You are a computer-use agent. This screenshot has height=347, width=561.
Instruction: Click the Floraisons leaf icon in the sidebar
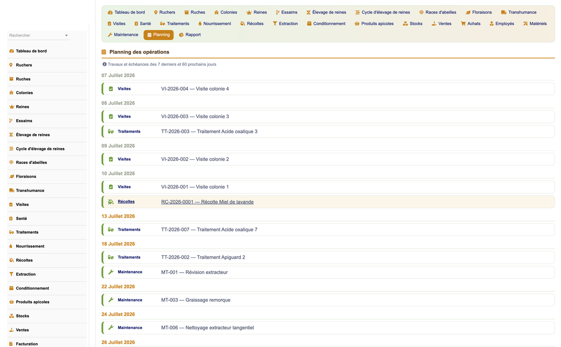pos(11,177)
